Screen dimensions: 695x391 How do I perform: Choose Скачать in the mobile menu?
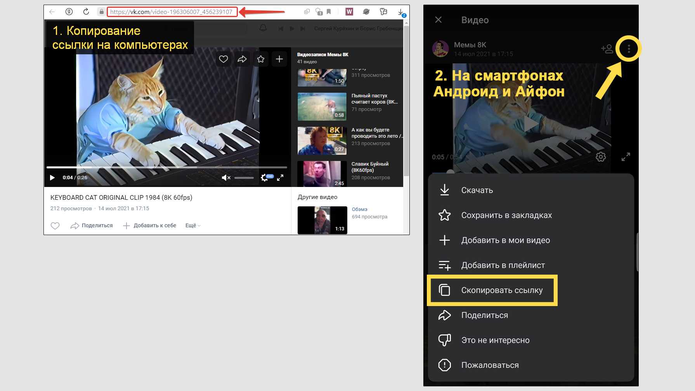point(477,190)
